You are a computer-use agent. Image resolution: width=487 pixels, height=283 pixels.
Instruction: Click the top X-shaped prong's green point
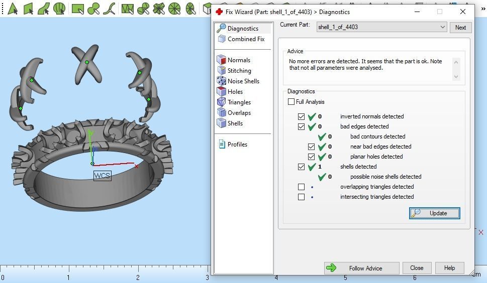coord(87,62)
